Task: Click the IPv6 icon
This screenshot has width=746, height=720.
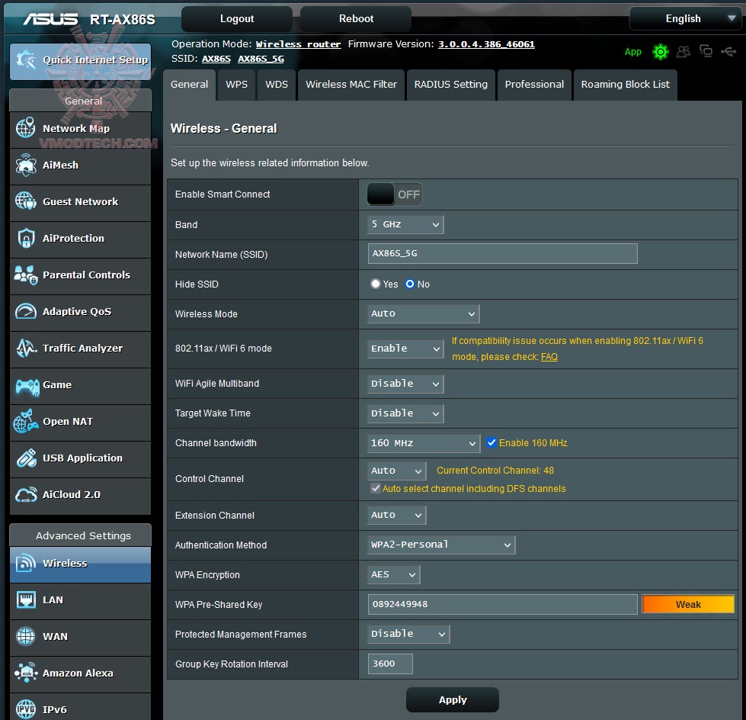Action: [x=26, y=709]
